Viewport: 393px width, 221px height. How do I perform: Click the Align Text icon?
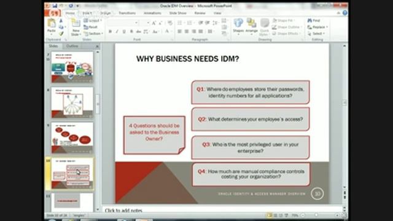[224, 27]
